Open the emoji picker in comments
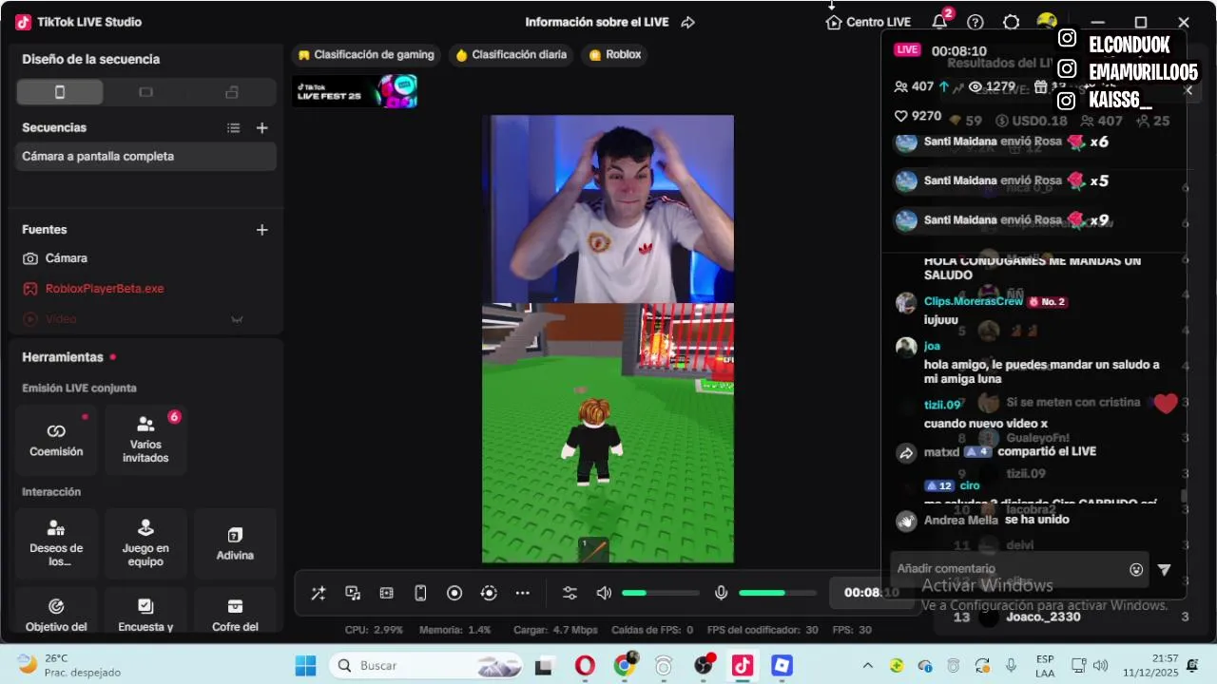Viewport: 1217px width, 684px height. (1136, 569)
